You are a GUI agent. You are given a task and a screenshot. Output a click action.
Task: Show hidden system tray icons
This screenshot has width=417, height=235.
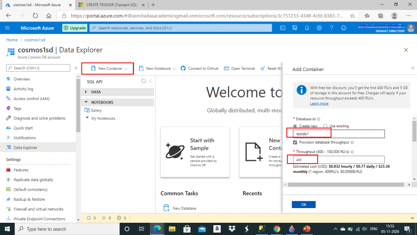(x=335, y=229)
